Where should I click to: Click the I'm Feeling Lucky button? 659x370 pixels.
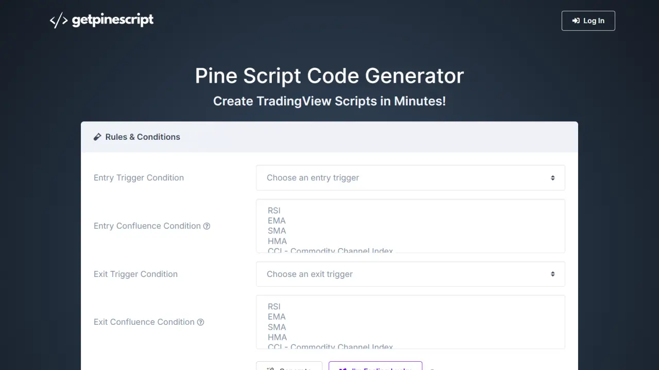coord(375,366)
